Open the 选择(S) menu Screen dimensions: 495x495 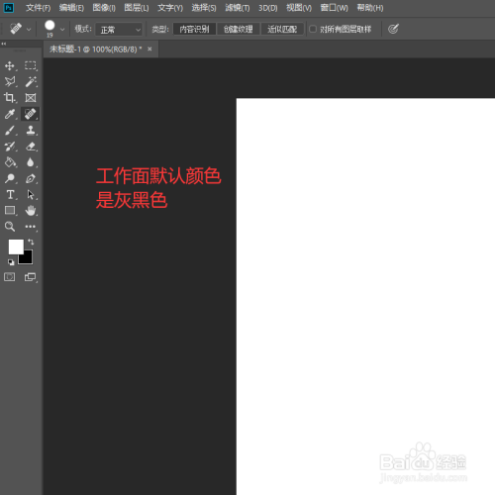click(204, 8)
